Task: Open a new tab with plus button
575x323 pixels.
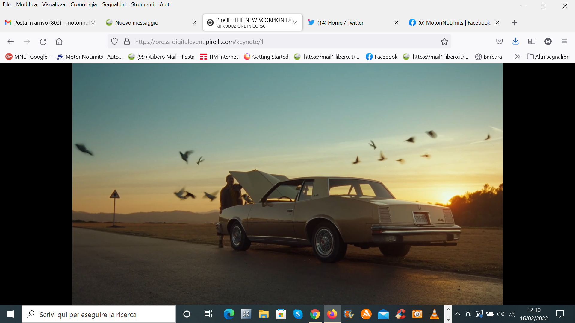Action: 514,23
